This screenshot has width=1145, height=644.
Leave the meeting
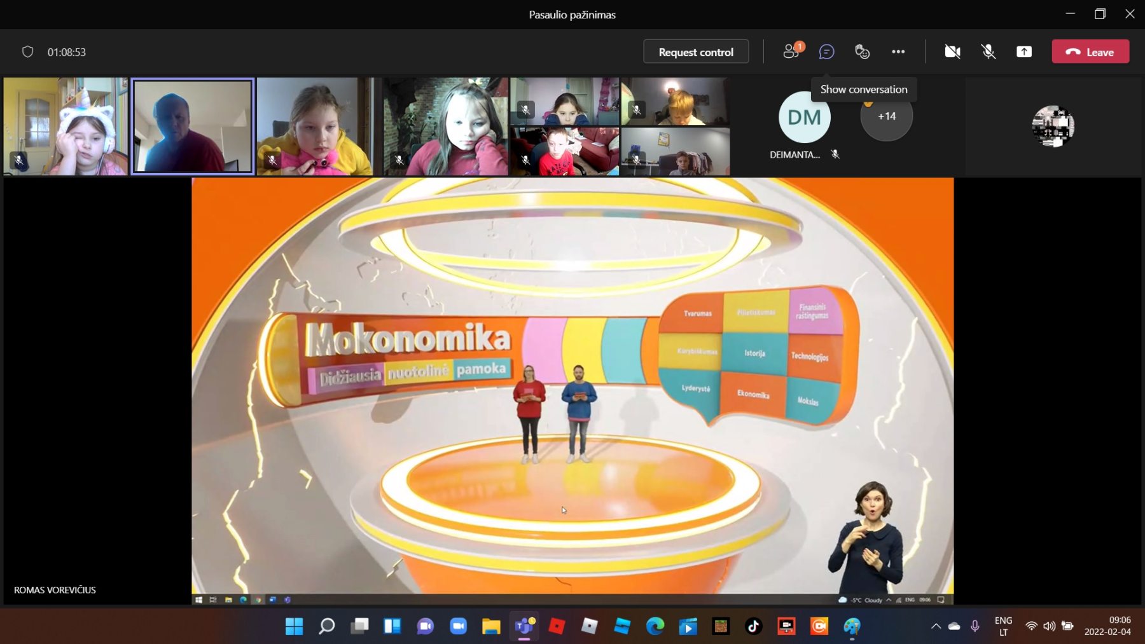[1090, 51]
